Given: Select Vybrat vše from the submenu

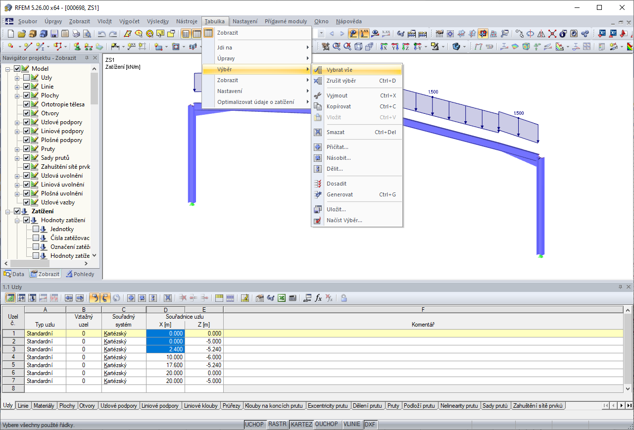Looking at the screenshot, I should click(x=357, y=70).
